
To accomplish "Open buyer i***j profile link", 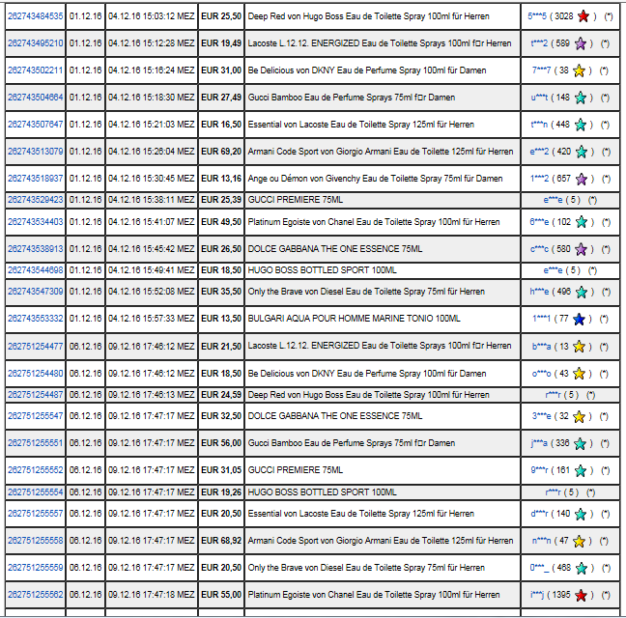I will click(537, 595).
